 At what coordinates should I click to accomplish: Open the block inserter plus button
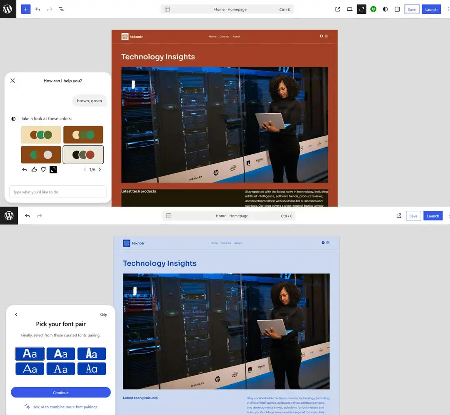(25, 9)
